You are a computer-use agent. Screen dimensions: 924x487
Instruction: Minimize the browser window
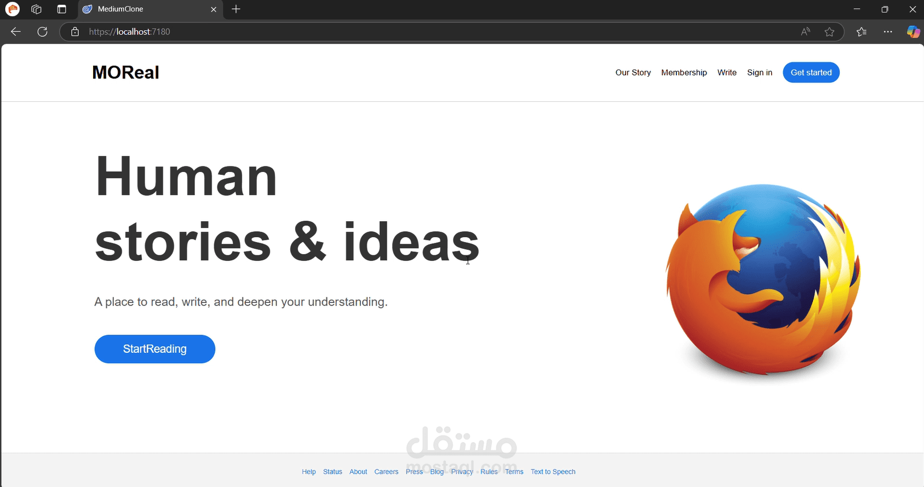857,9
